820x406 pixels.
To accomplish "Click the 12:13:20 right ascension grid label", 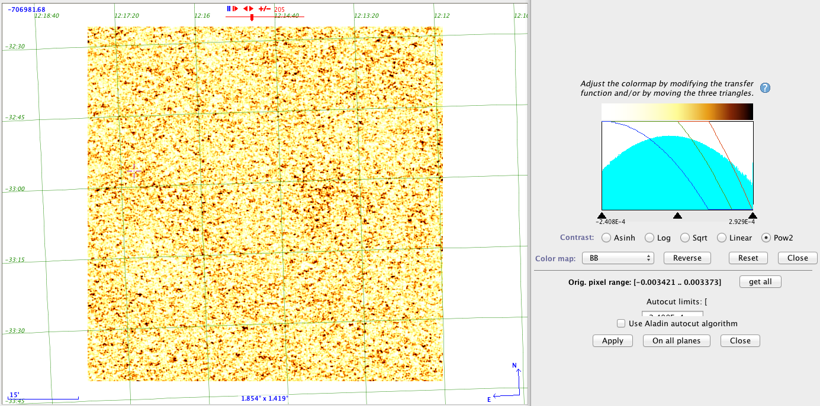I will point(366,15).
